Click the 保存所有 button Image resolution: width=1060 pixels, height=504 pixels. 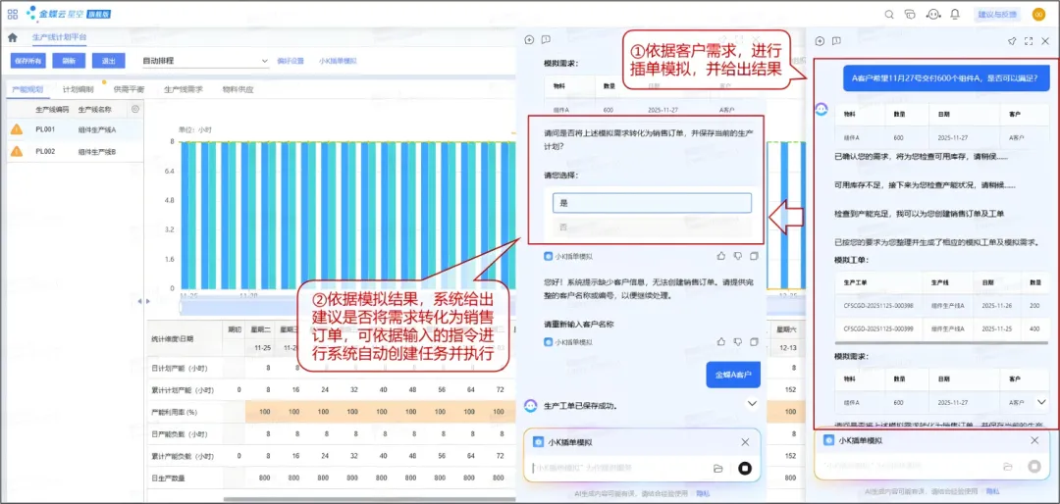(x=28, y=61)
